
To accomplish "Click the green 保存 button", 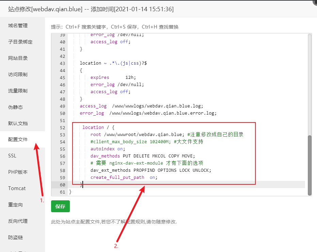I will pyautogui.click(x=60, y=206).
